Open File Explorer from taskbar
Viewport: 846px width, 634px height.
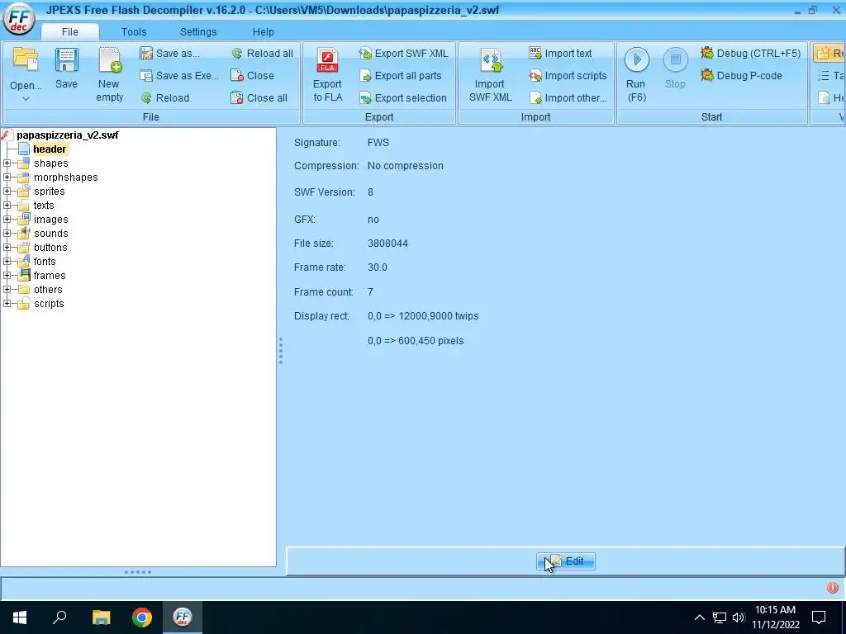pos(101,617)
